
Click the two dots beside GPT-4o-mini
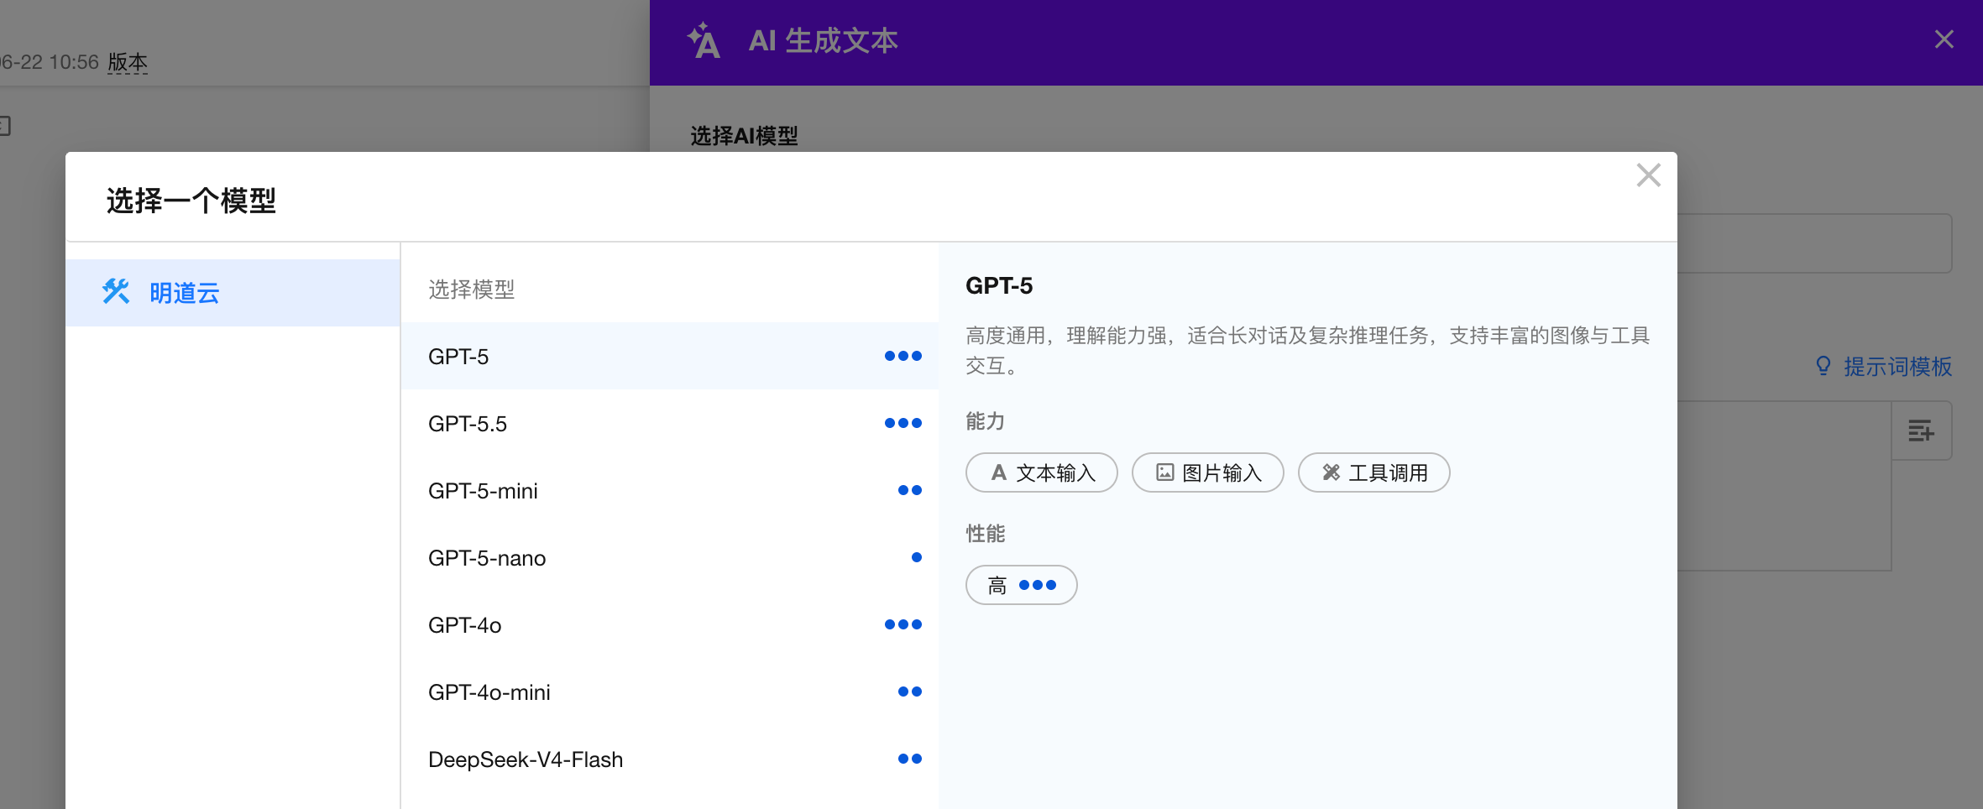click(910, 692)
